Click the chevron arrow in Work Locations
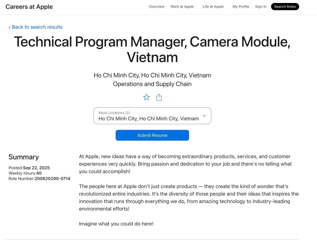 pyautogui.click(x=204, y=116)
